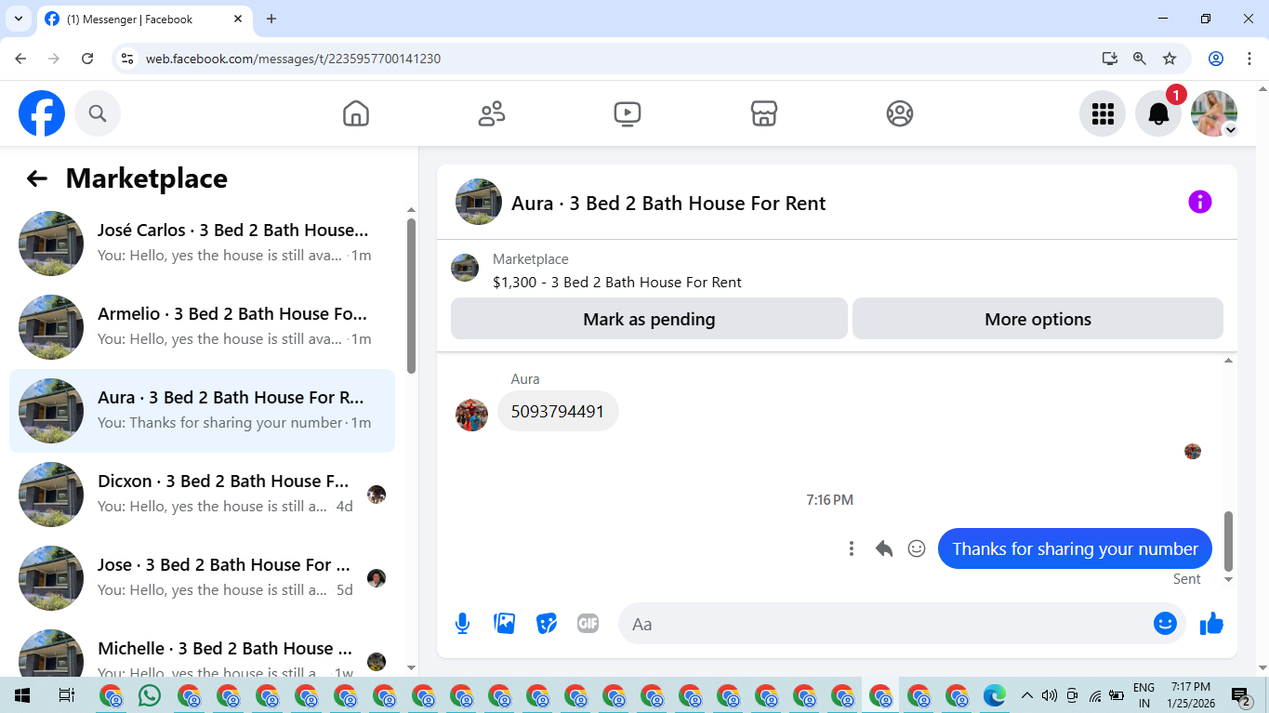Open Dicxon conversation
1269x713 pixels.
(x=202, y=495)
